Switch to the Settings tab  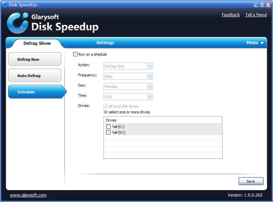105,43
